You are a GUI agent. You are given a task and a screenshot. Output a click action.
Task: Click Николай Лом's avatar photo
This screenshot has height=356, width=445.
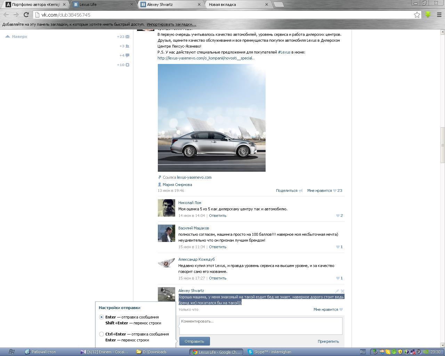click(167, 208)
